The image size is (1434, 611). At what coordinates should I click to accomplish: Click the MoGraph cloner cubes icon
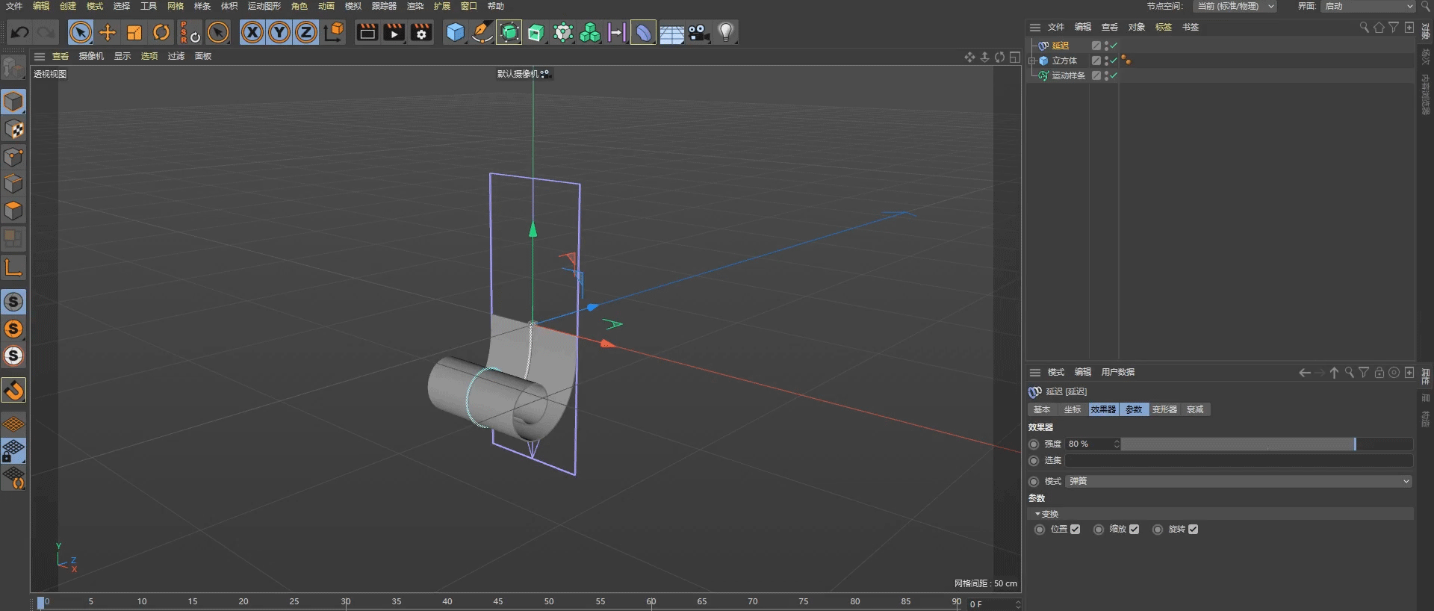click(x=590, y=32)
